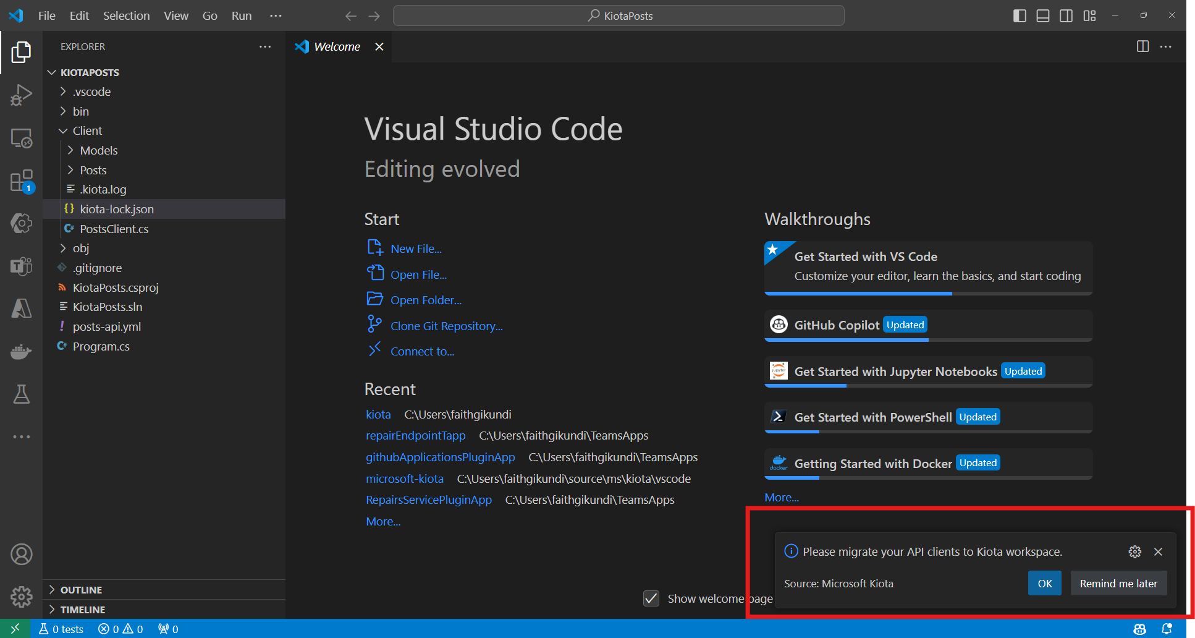Open Run and Debug view
This screenshot has height=638, width=1195.
21,95
